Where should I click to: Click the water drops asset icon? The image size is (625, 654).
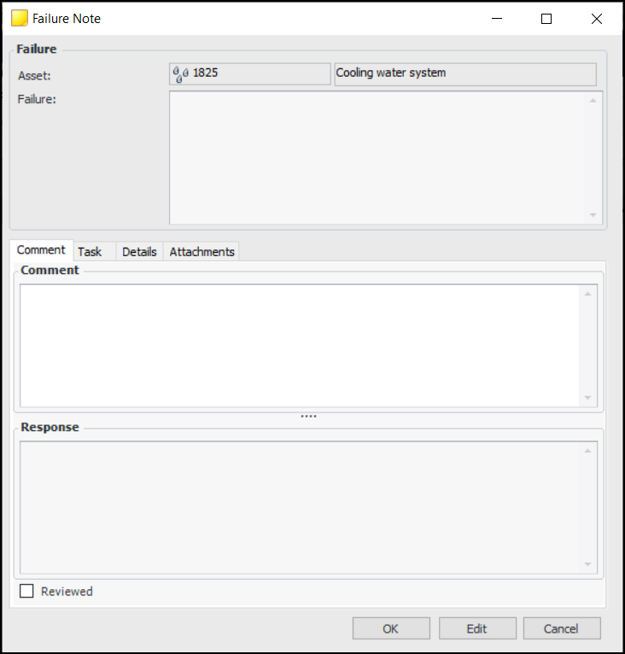(181, 73)
